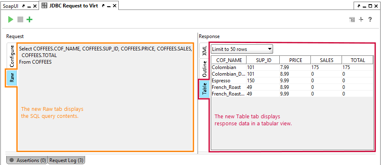
Task: Click price 8.99 in the Colombian_D... row
Action: (x=295, y=74)
